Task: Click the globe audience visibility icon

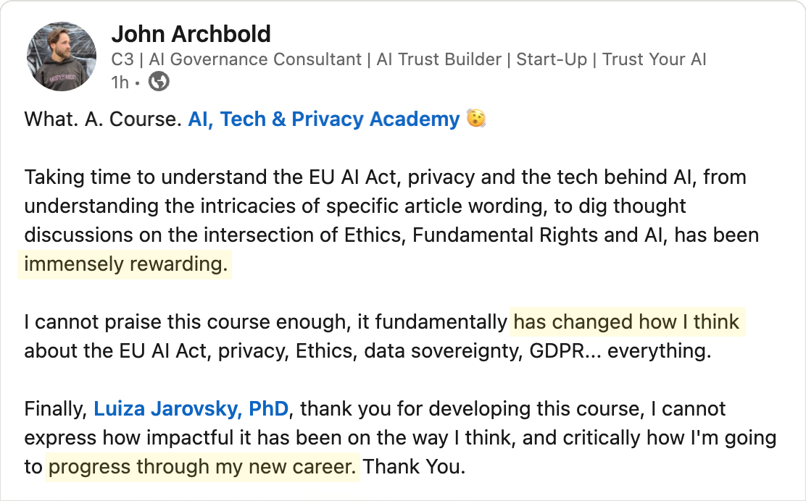Action: (158, 82)
